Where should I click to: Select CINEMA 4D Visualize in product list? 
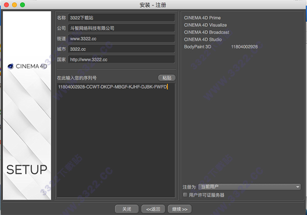[x=205, y=25]
